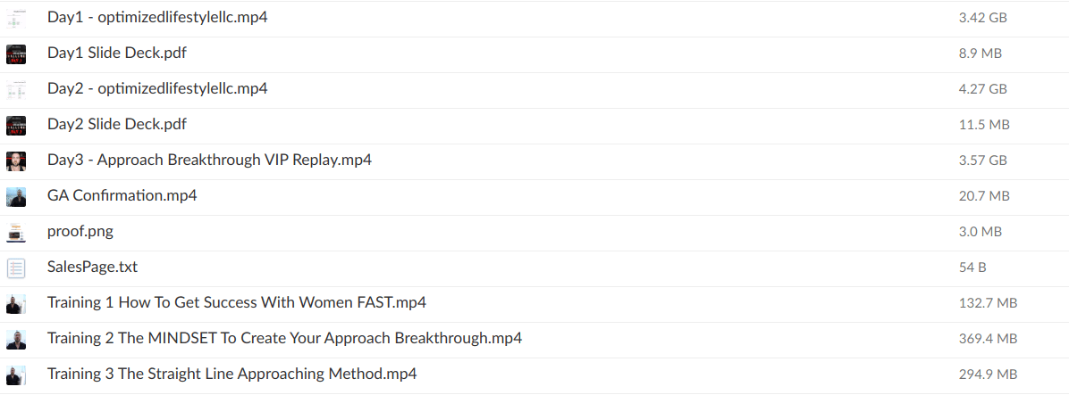This screenshot has width=1069, height=395.
Task: Open Training 3 Straight Line Approaching Method.mp4
Action: (x=231, y=374)
